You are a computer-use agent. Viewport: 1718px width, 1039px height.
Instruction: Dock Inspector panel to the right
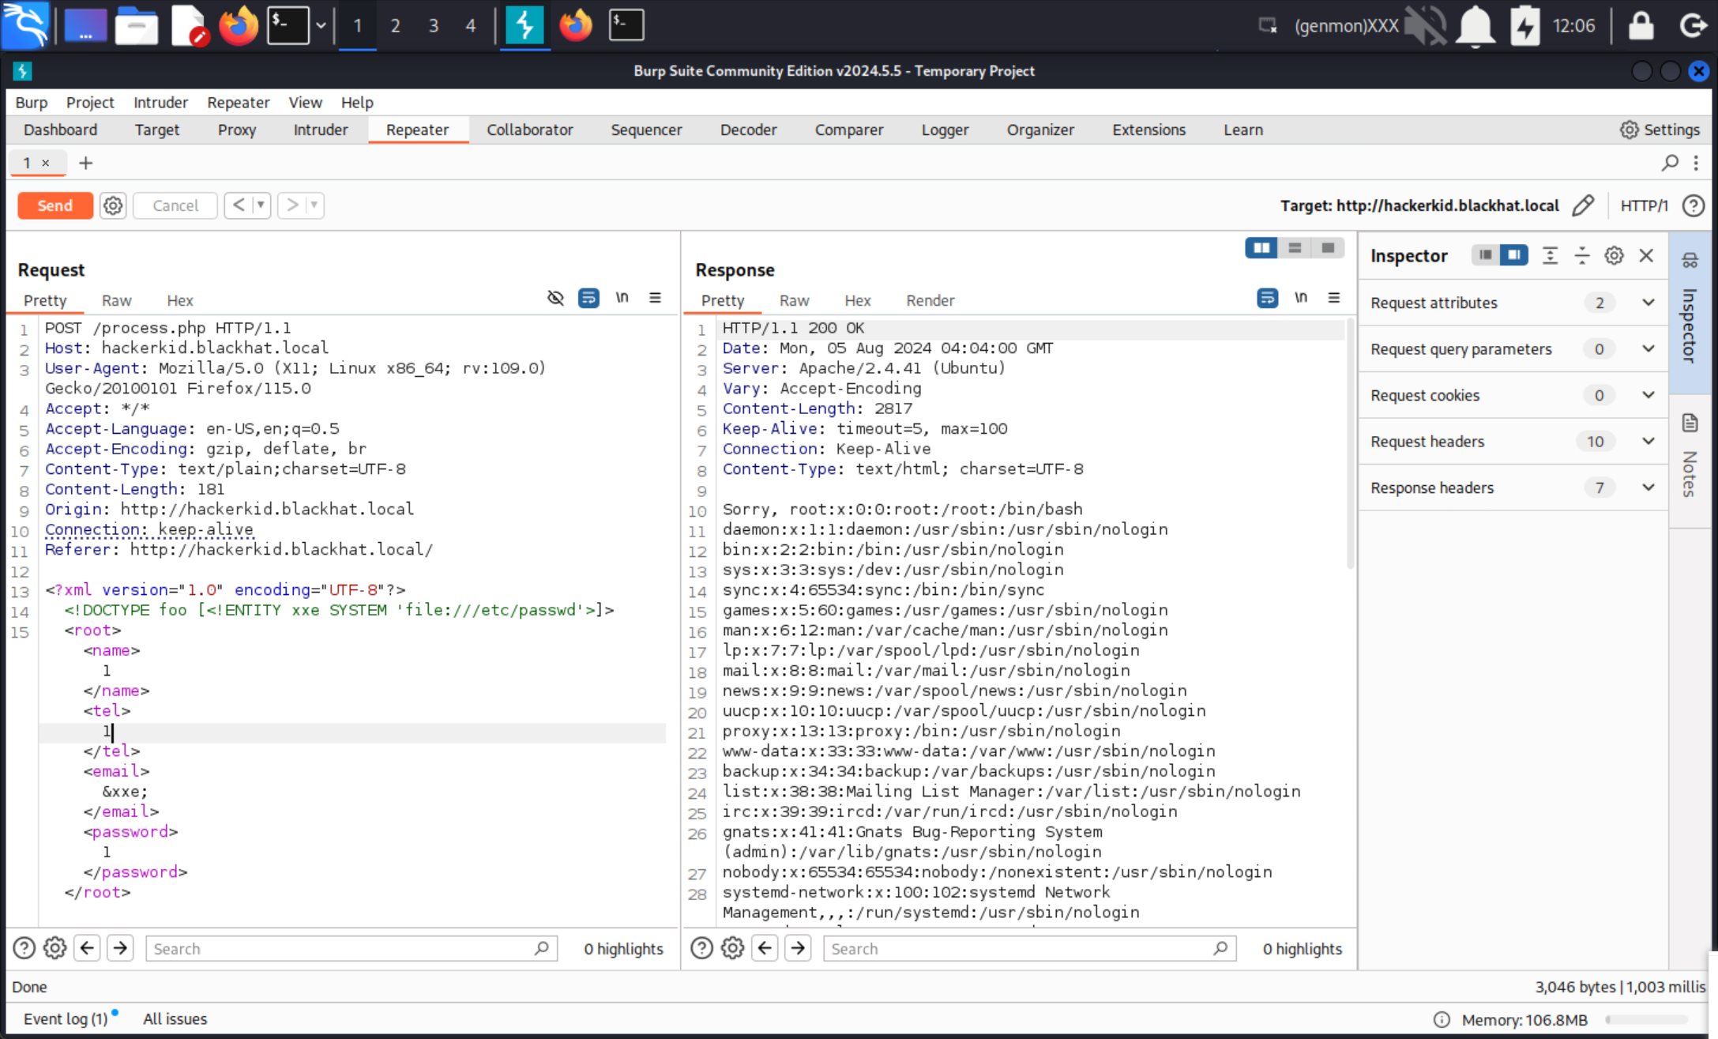[1513, 255]
